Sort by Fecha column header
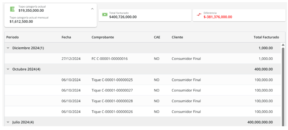Screen dimensions: 288x130 coord(66,37)
